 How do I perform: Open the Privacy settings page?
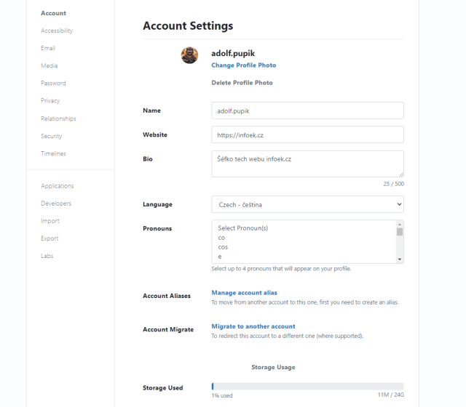tap(50, 101)
